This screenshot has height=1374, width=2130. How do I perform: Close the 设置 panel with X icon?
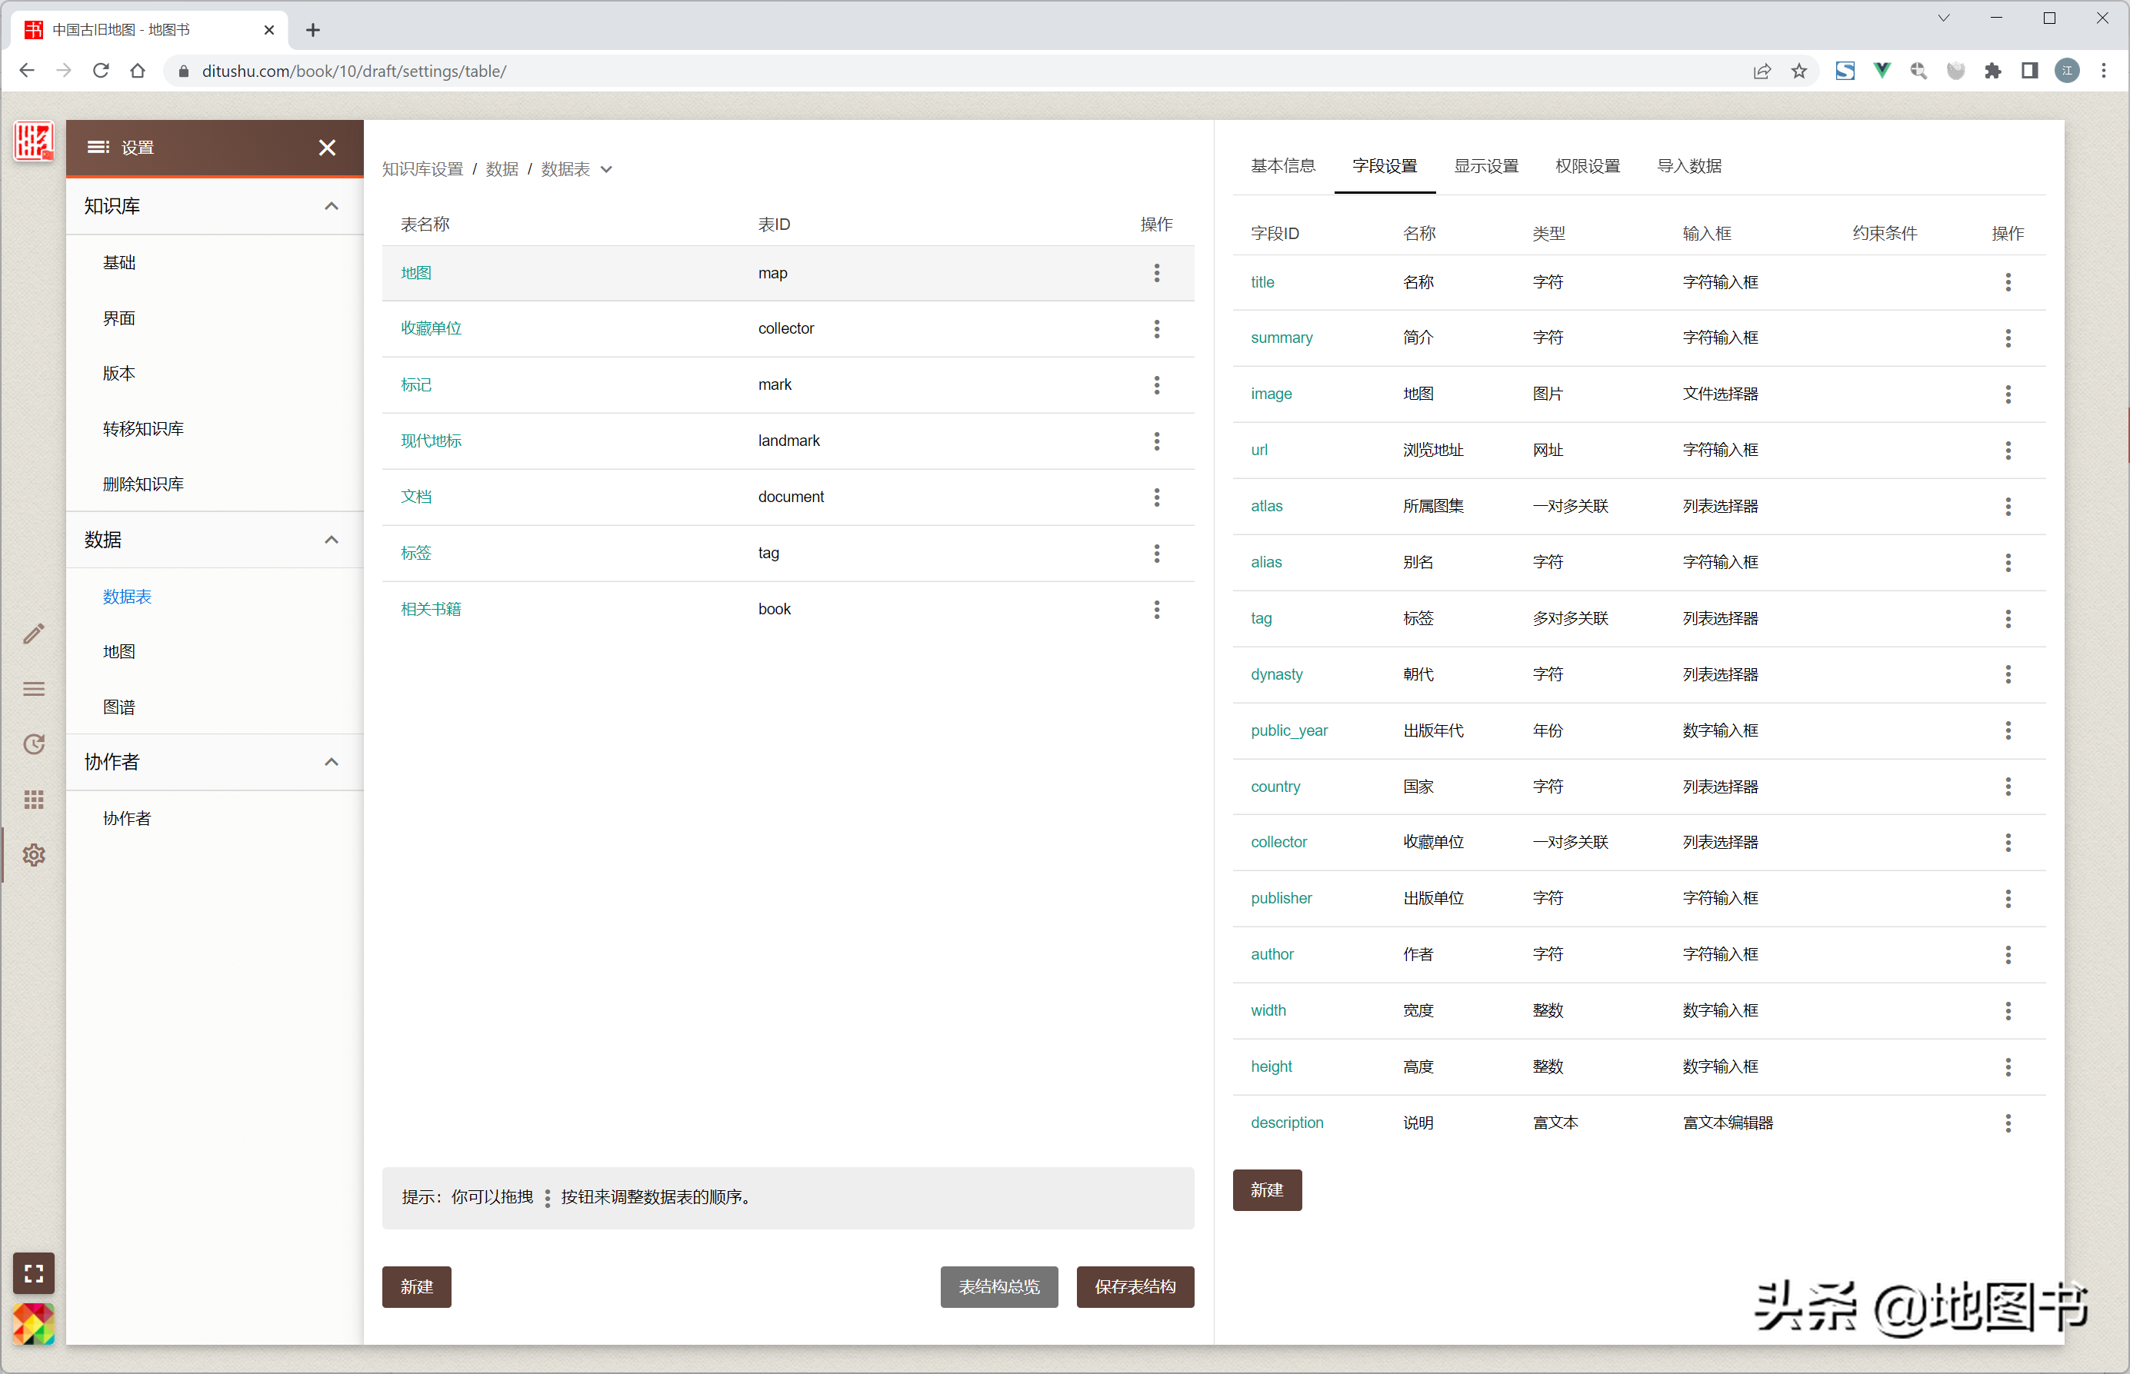pos(328,147)
